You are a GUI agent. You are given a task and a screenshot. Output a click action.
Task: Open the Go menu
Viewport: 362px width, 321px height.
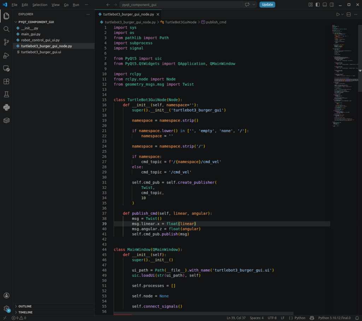[x=66, y=5]
